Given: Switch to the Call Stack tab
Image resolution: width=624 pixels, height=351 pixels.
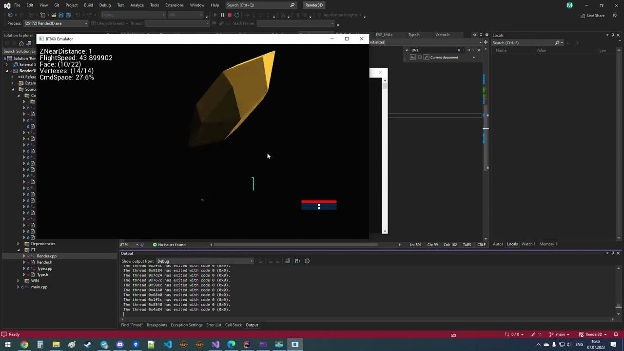Looking at the screenshot, I should (x=233, y=325).
